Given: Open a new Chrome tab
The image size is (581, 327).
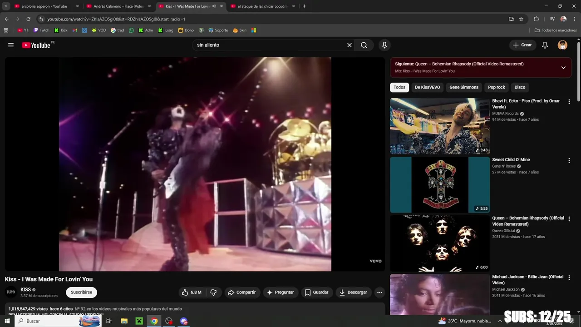Looking at the screenshot, I should pyautogui.click(x=304, y=6).
